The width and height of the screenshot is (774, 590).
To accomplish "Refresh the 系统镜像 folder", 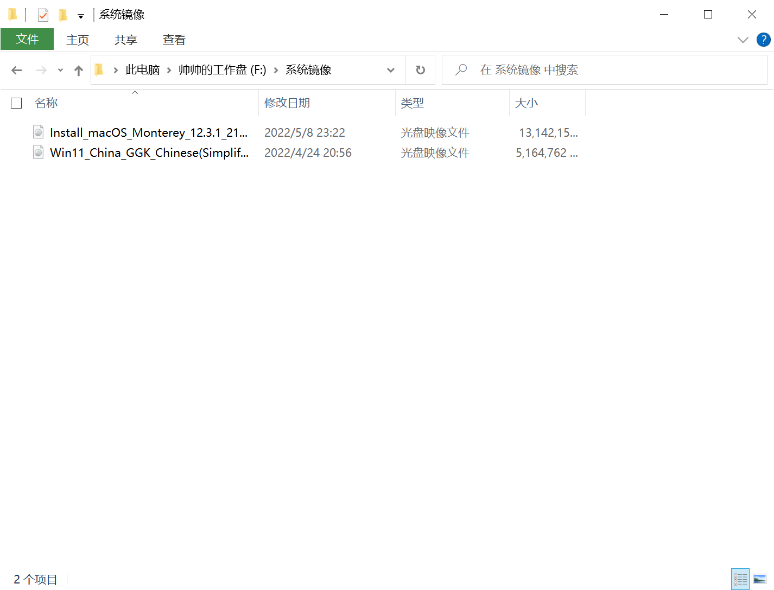I will (420, 70).
